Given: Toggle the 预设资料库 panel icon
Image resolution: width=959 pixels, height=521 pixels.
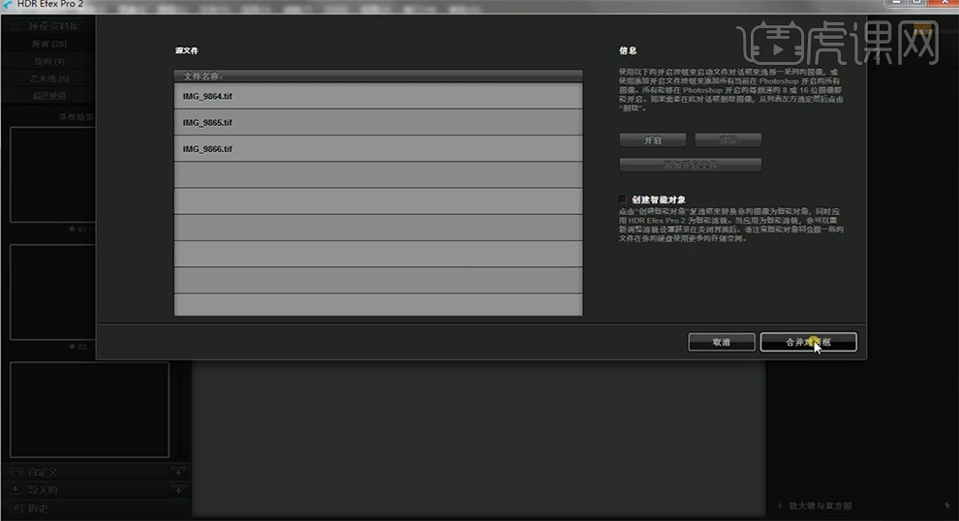Looking at the screenshot, I should [x=15, y=26].
